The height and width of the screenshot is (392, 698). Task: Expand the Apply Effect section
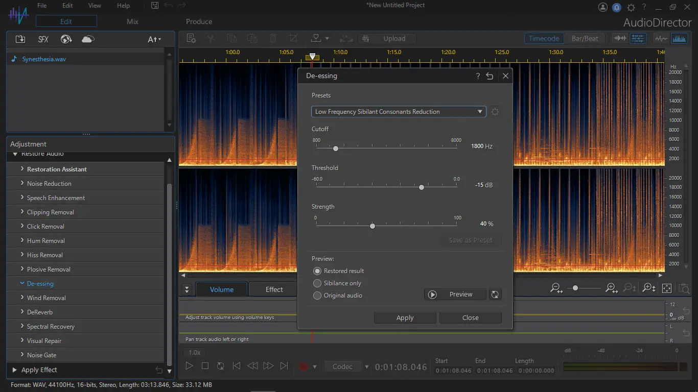(x=39, y=370)
